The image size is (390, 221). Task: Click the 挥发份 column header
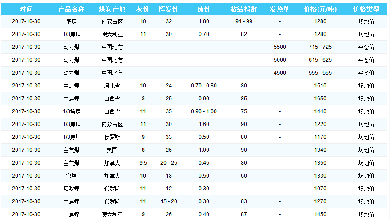(x=168, y=9)
